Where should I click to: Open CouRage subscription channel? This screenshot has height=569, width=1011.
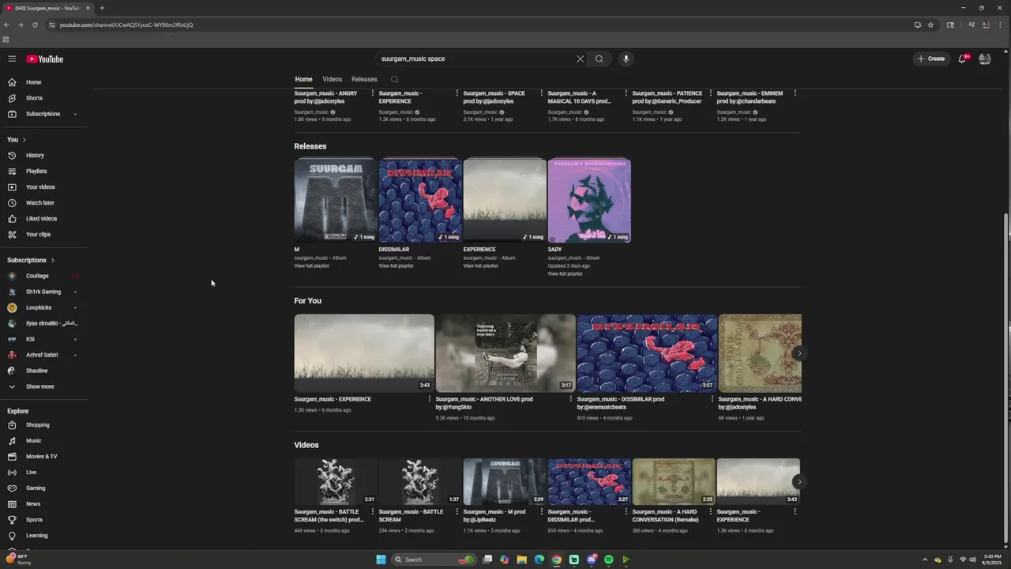[43, 276]
